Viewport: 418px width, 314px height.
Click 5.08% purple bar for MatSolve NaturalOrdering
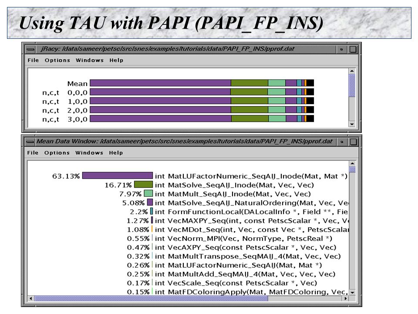point(150,202)
